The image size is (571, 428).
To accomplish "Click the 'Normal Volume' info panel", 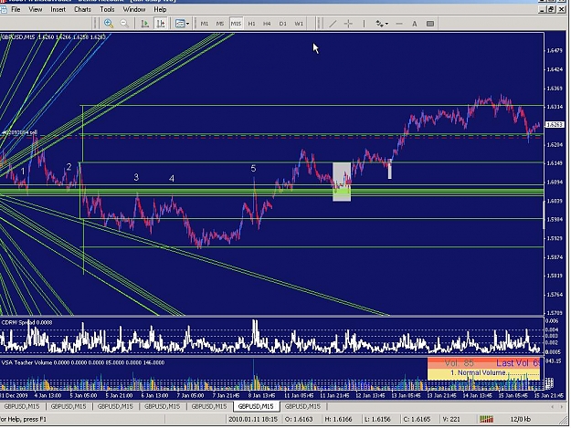I will click(483, 373).
